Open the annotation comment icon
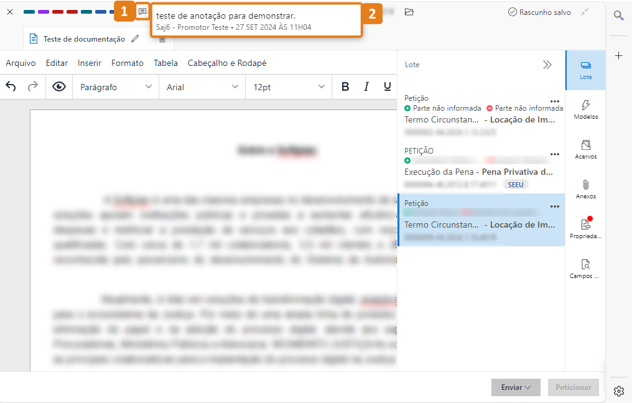 point(142,12)
